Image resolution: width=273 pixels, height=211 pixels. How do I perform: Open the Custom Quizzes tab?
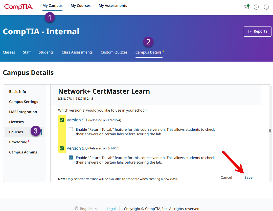[x=114, y=52]
